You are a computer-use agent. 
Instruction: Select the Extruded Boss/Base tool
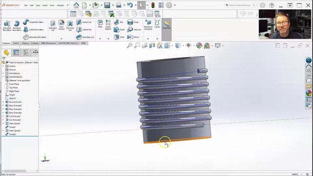click(x=7, y=26)
